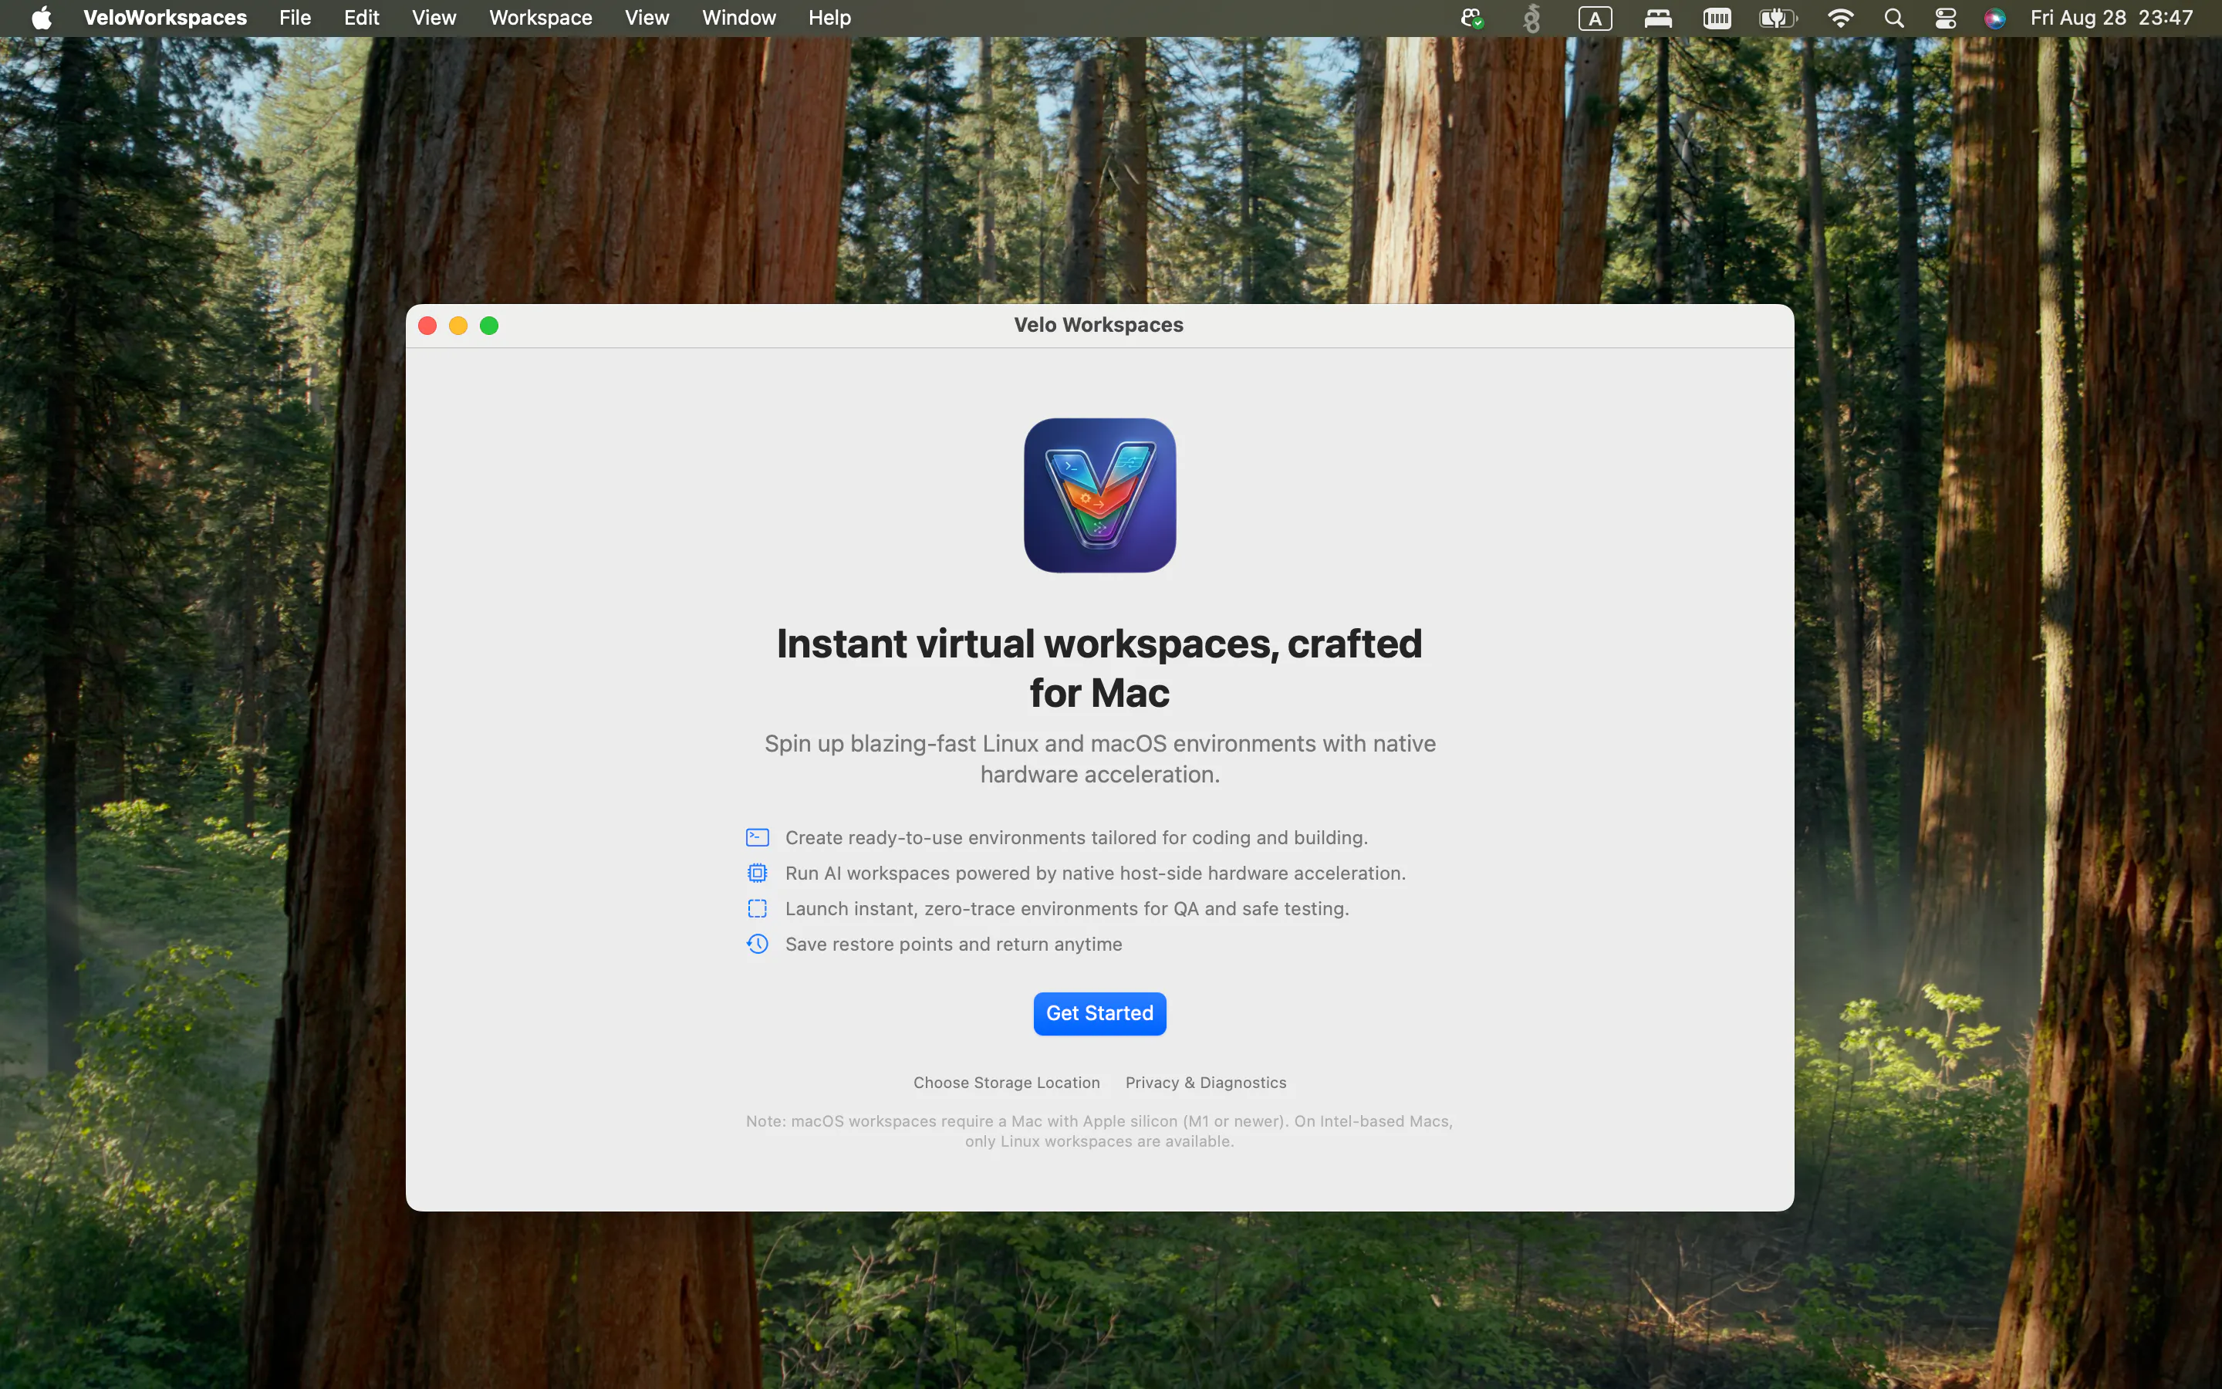Open the VeloWorkspaces application menu

pyautogui.click(x=165, y=18)
